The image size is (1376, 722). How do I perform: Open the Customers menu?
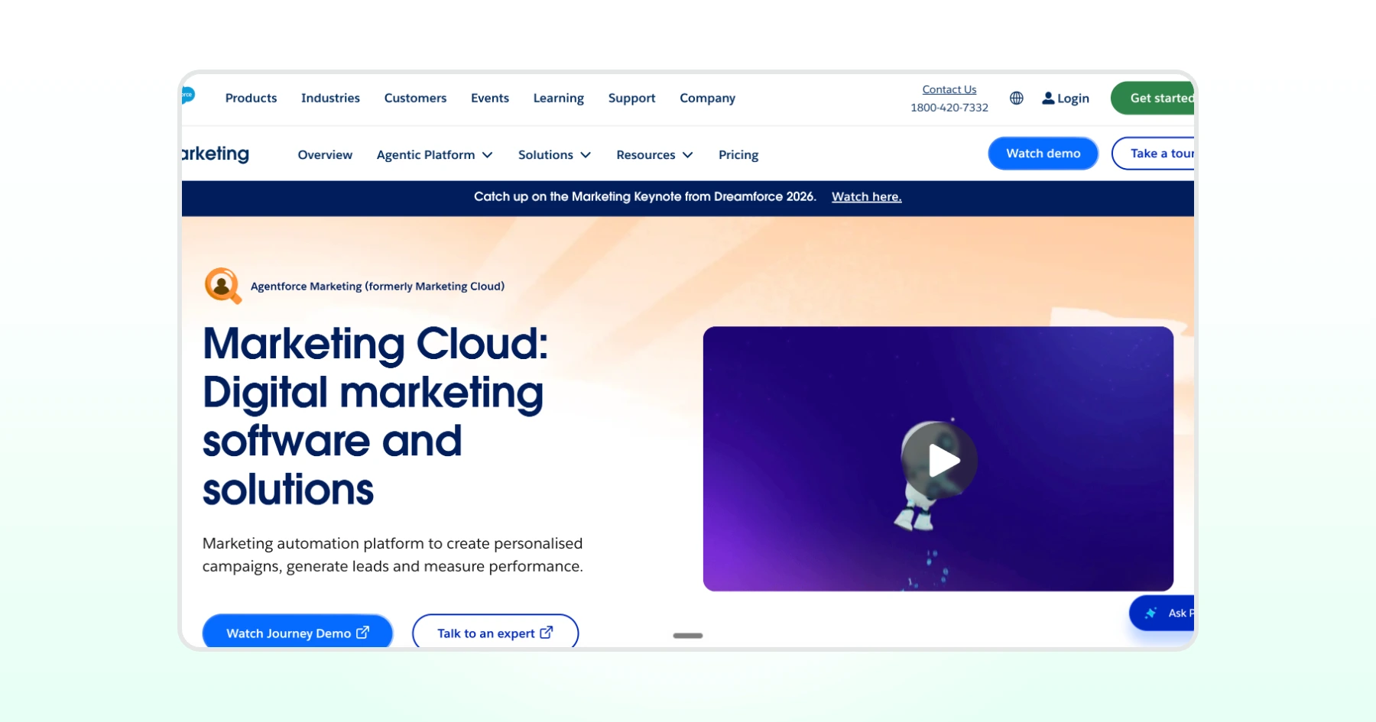tap(415, 98)
